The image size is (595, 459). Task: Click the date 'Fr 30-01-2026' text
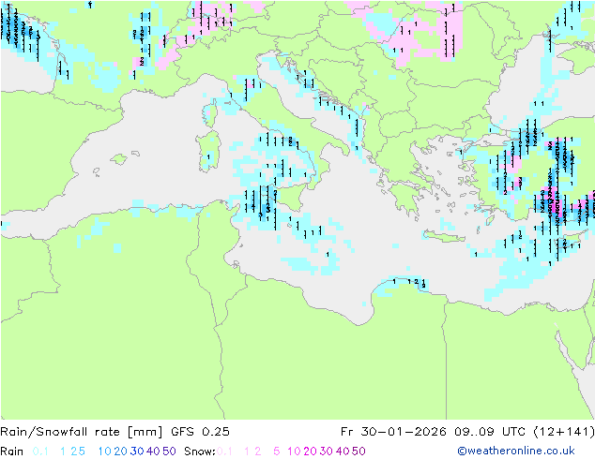point(393,432)
